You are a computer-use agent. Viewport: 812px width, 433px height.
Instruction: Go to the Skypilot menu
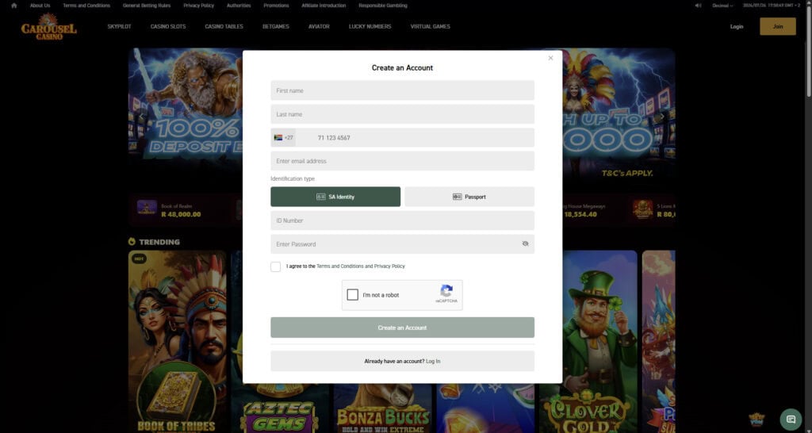(x=119, y=26)
